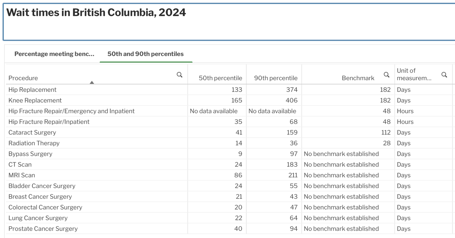Select the Cataract Surgery procedure cell

pos(32,132)
